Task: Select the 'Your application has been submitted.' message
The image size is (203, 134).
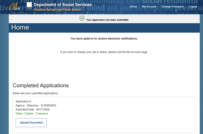Action: [x=108, y=20]
